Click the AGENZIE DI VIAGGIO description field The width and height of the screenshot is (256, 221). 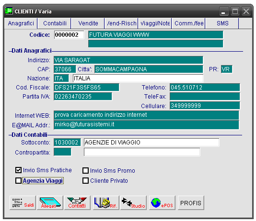151,143
